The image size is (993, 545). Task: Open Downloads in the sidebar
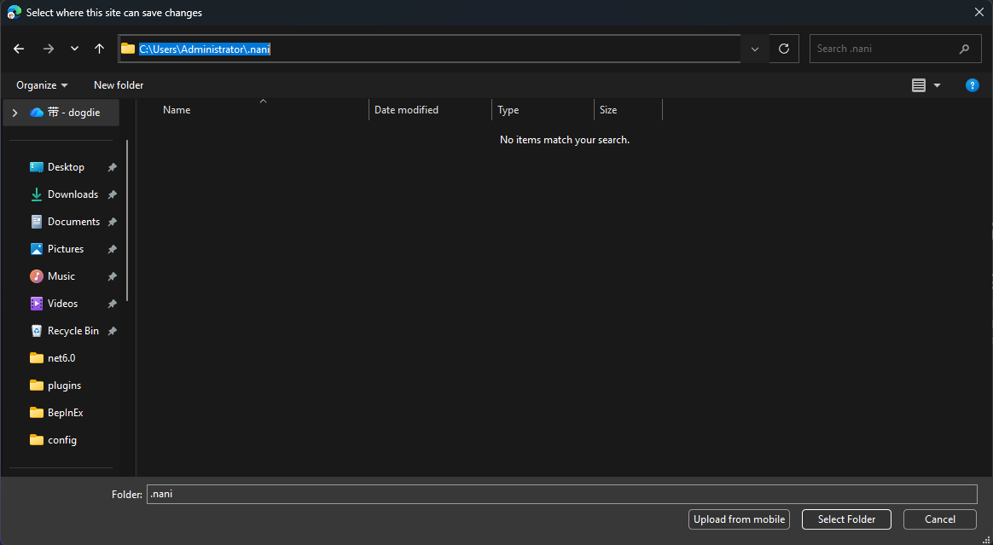point(73,194)
